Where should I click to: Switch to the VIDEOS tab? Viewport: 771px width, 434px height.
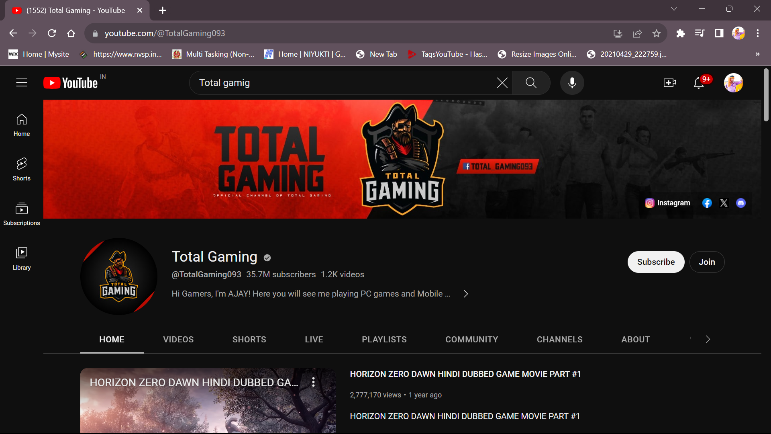coord(178,340)
